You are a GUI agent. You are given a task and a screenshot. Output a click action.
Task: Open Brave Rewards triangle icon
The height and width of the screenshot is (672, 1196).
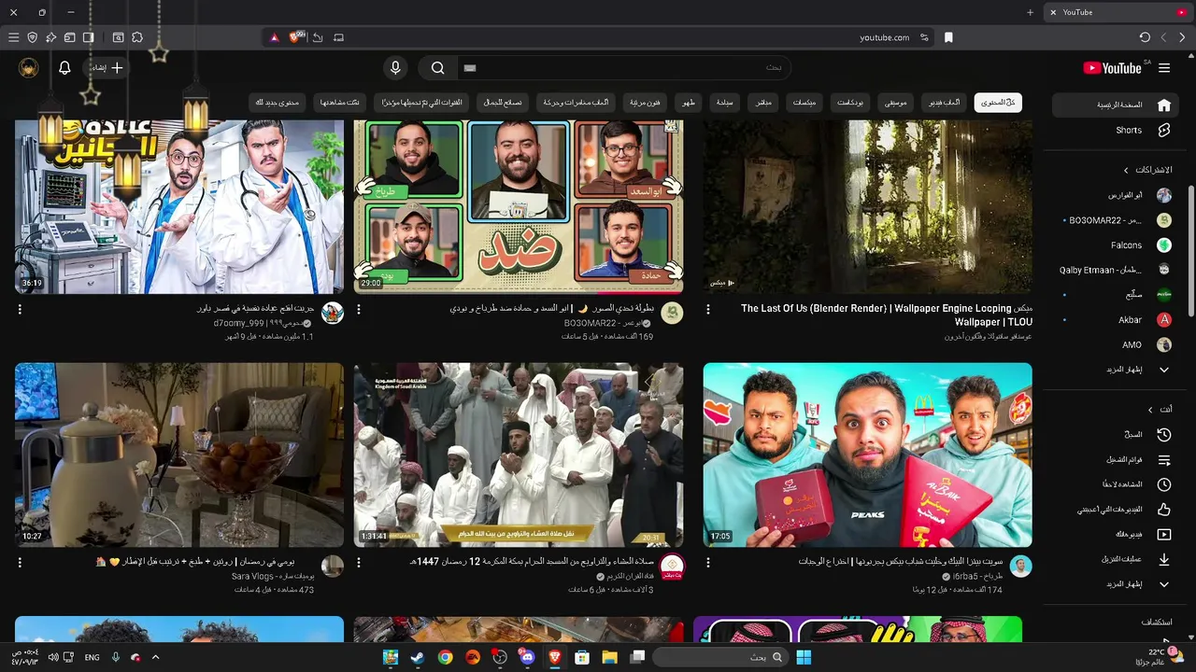(x=274, y=37)
